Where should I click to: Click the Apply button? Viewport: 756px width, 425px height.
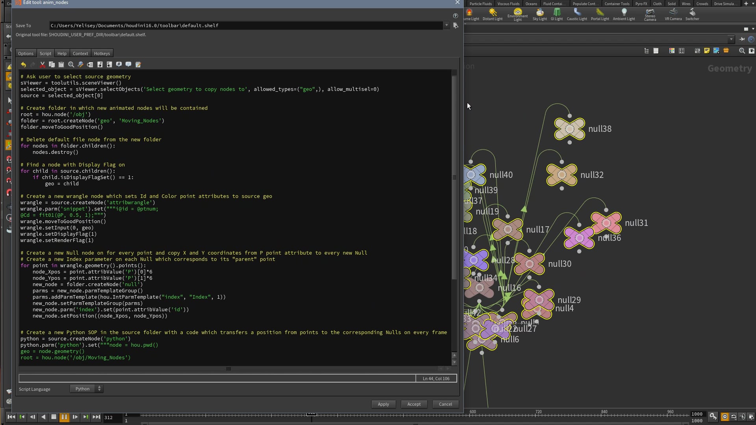pyautogui.click(x=383, y=404)
